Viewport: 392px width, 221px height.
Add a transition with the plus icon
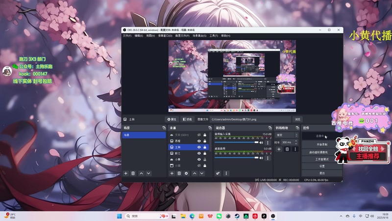(x=279, y=149)
